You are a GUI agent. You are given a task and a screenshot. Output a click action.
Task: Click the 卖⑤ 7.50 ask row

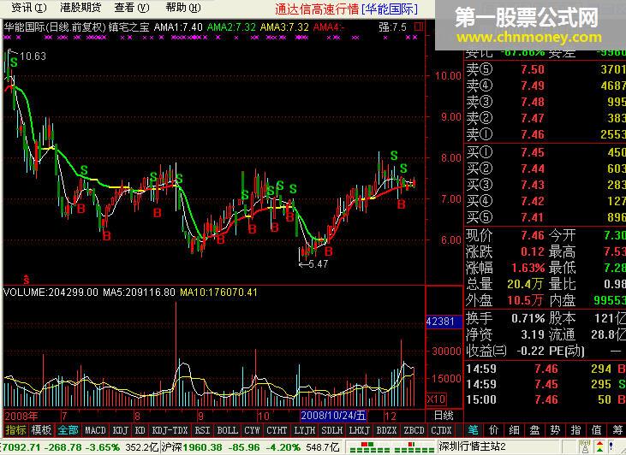pyautogui.click(x=546, y=69)
